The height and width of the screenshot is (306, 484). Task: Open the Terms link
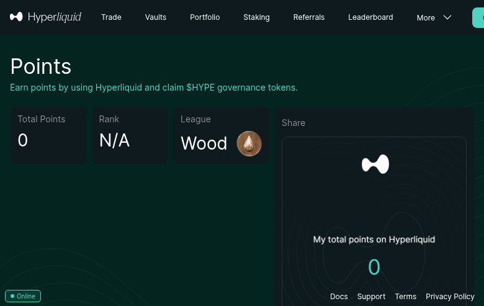(406, 297)
